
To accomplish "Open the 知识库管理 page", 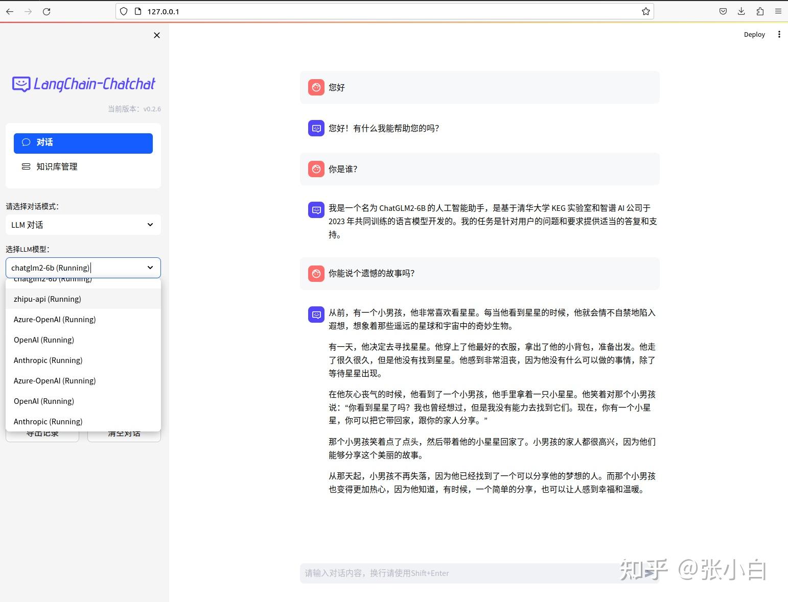I will pyautogui.click(x=83, y=166).
